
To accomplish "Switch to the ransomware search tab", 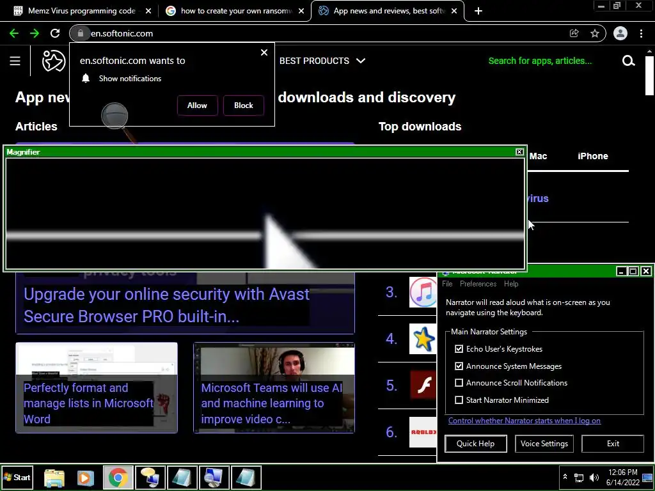I will pyautogui.click(x=236, y=11).
